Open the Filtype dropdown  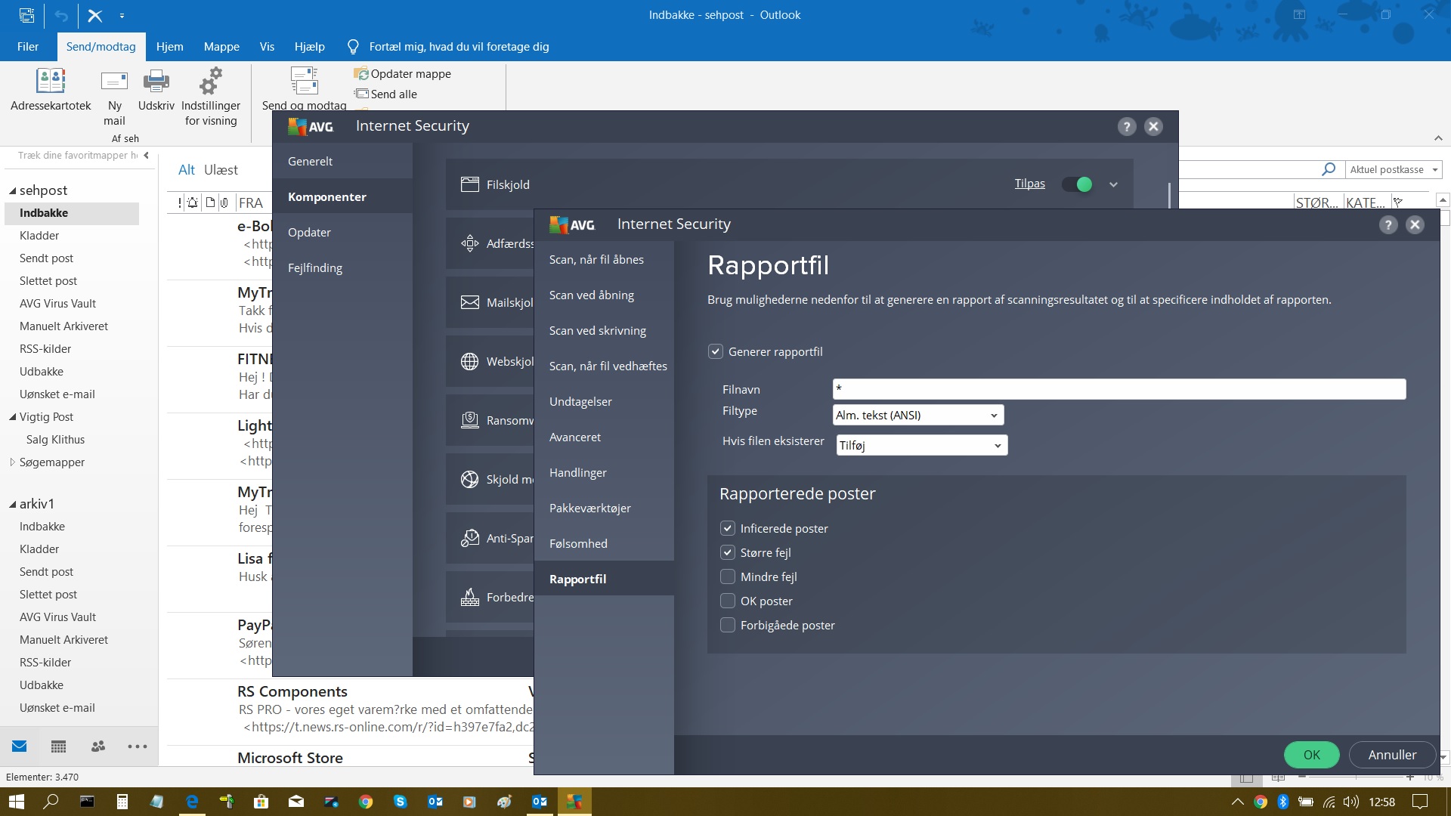pos(918,415)
